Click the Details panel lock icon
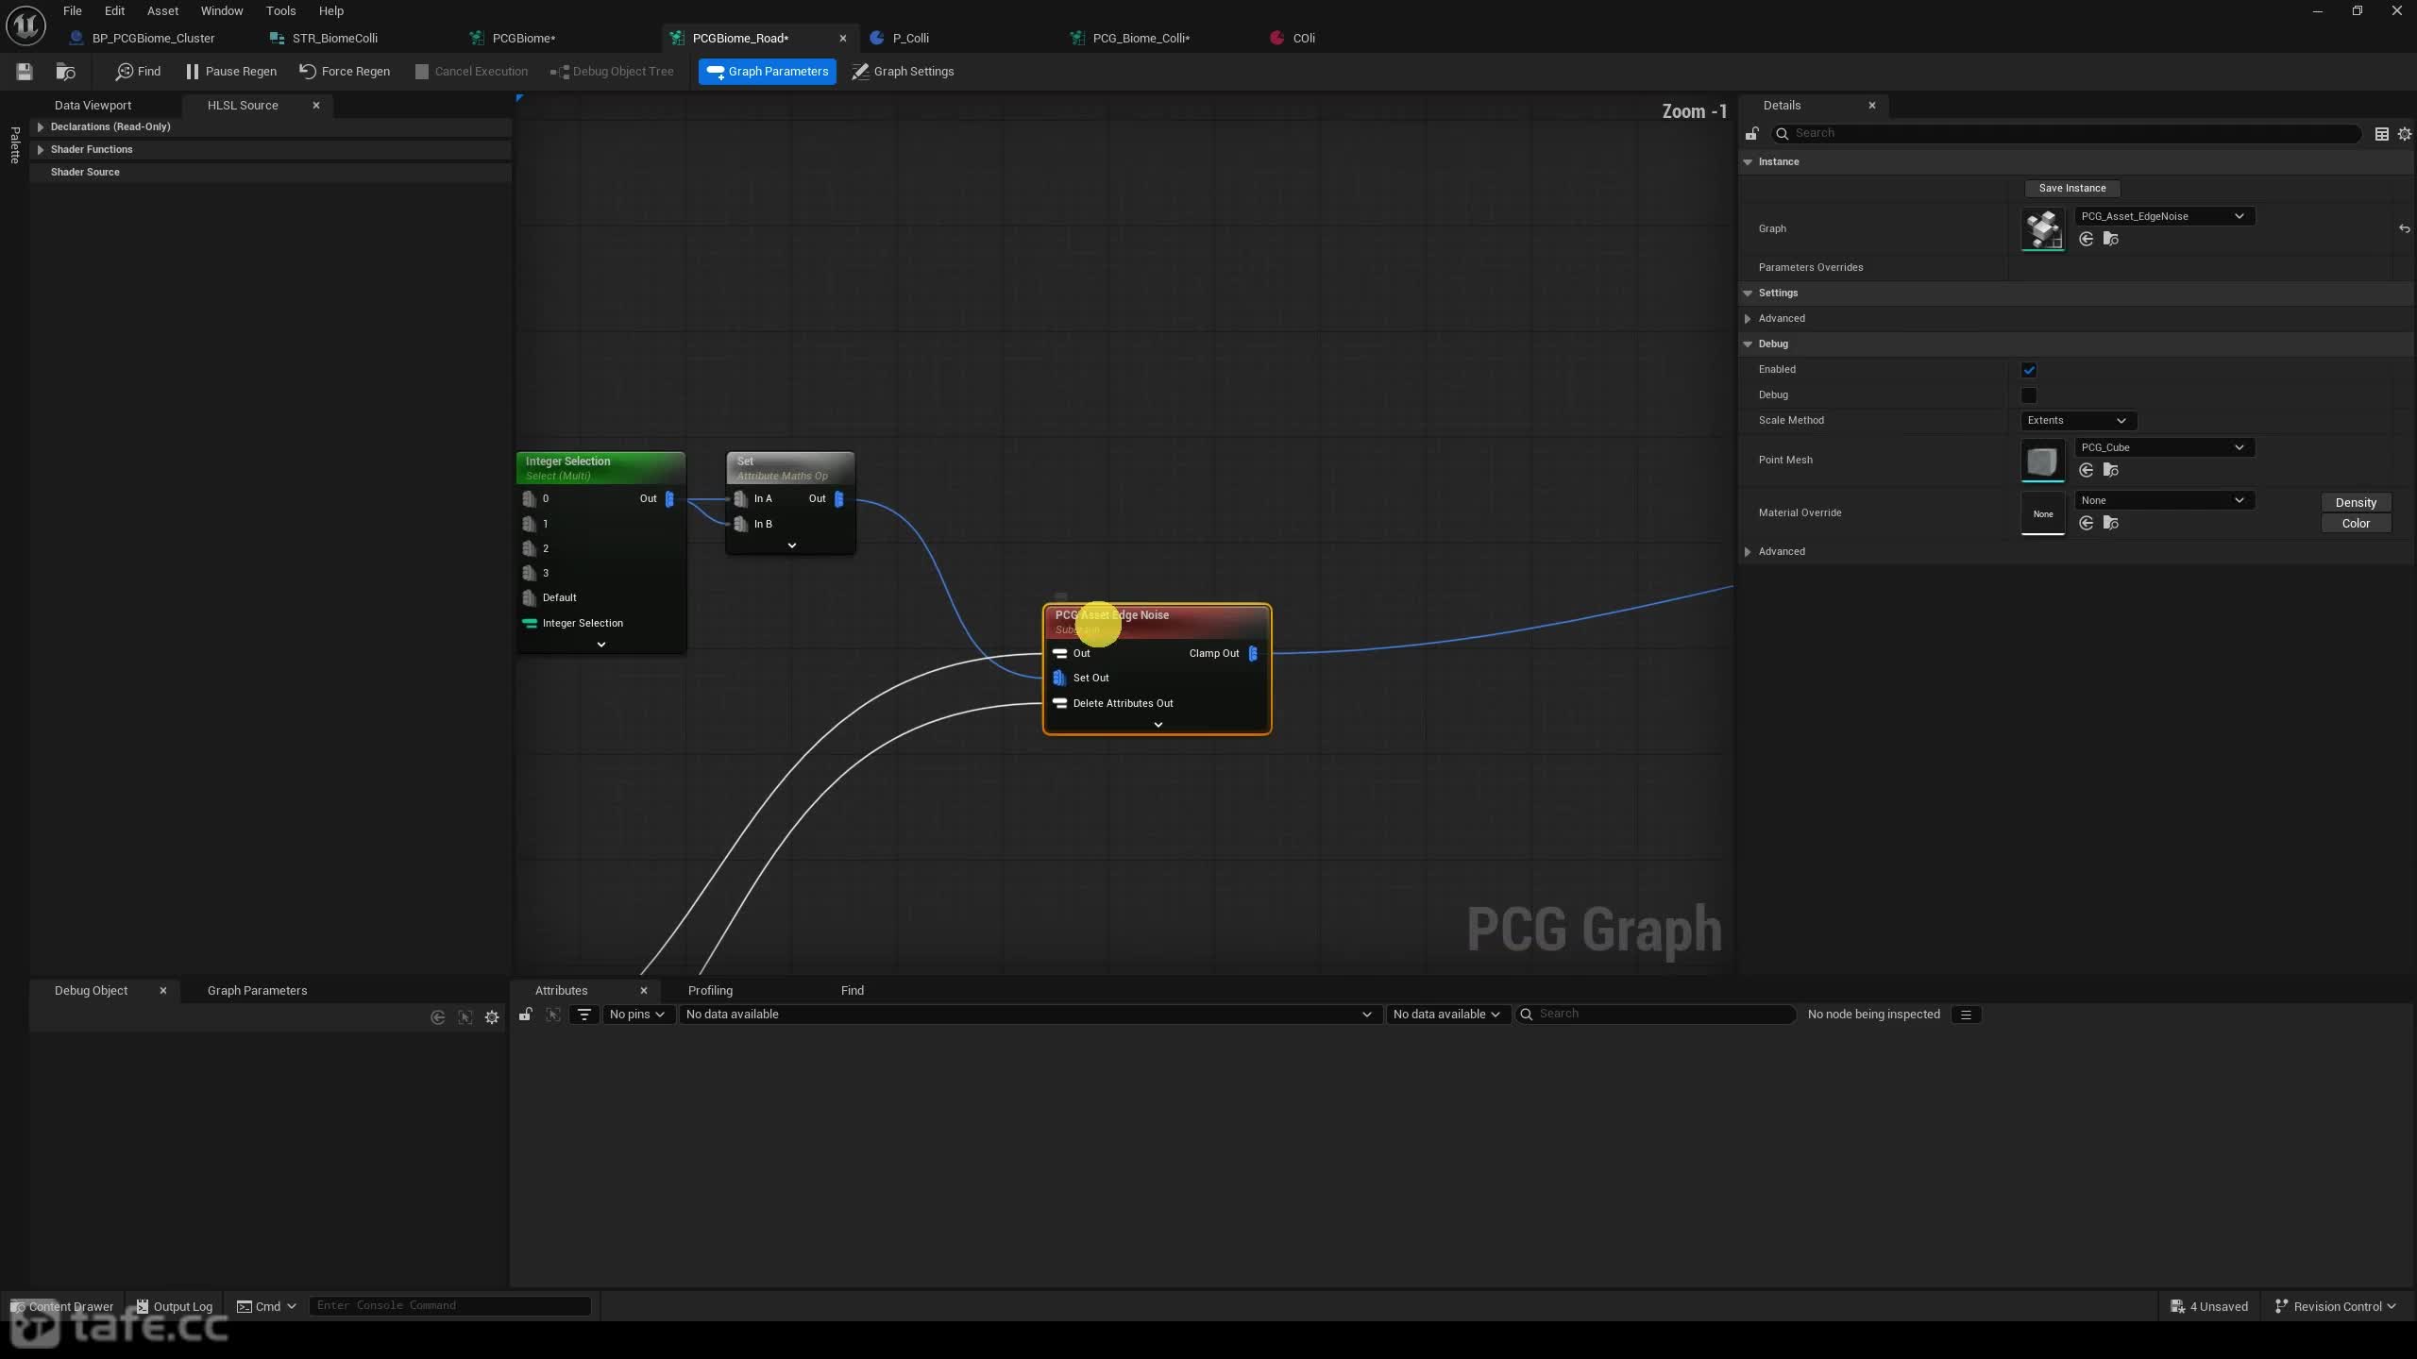This screenshot has height=1359, width=2417. pos(1752,133)
